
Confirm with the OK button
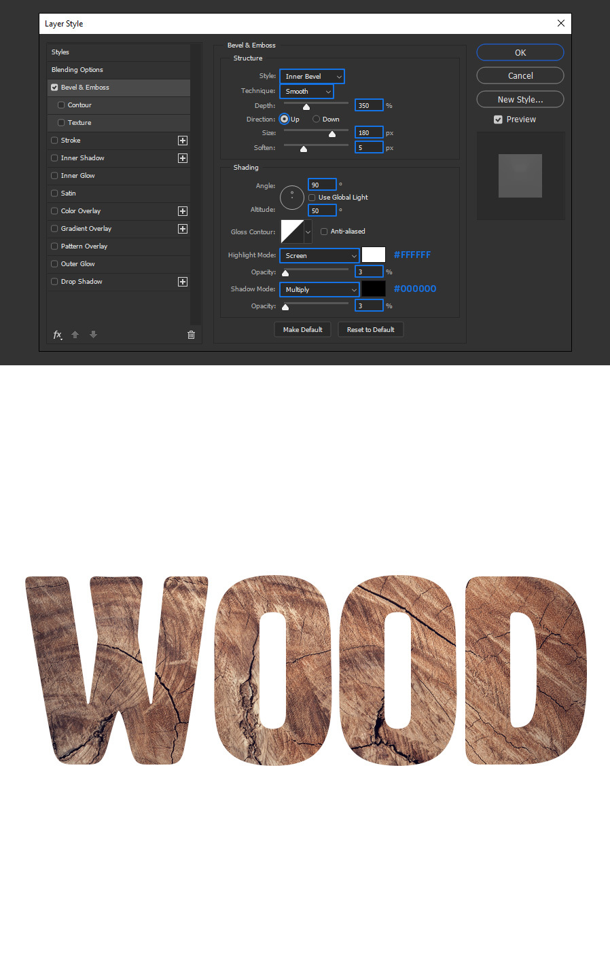pyautogui.click(x=520, y=52)
